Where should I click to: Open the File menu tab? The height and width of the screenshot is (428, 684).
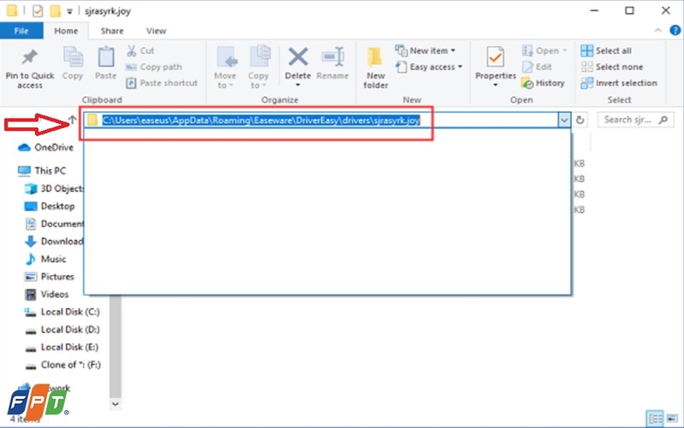[x=21, y=31]
